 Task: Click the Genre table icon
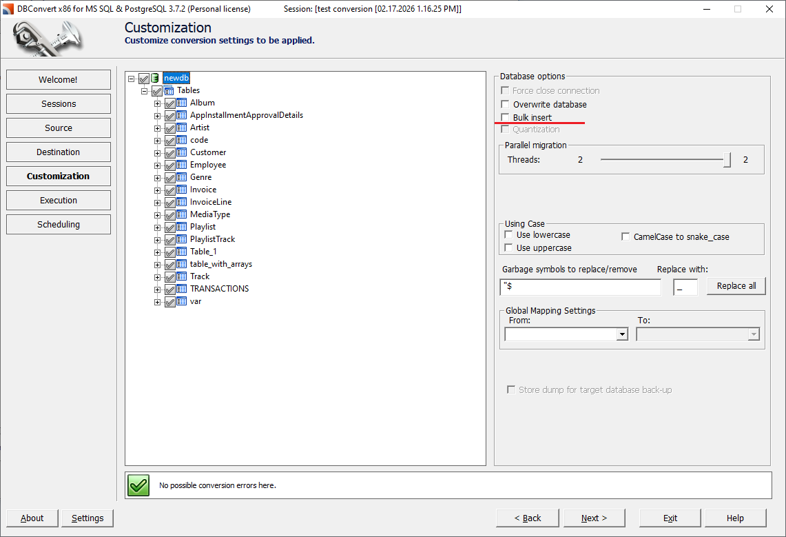point(181,177)
